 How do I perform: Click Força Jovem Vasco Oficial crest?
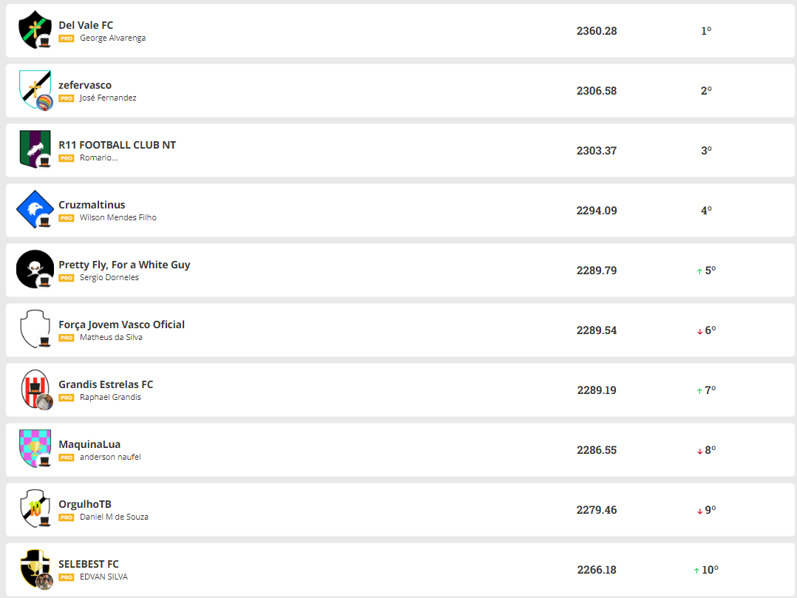point(34,330)
